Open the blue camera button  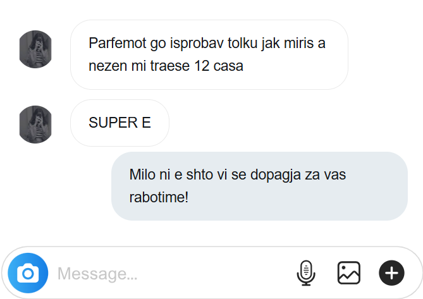click(28, 273)
